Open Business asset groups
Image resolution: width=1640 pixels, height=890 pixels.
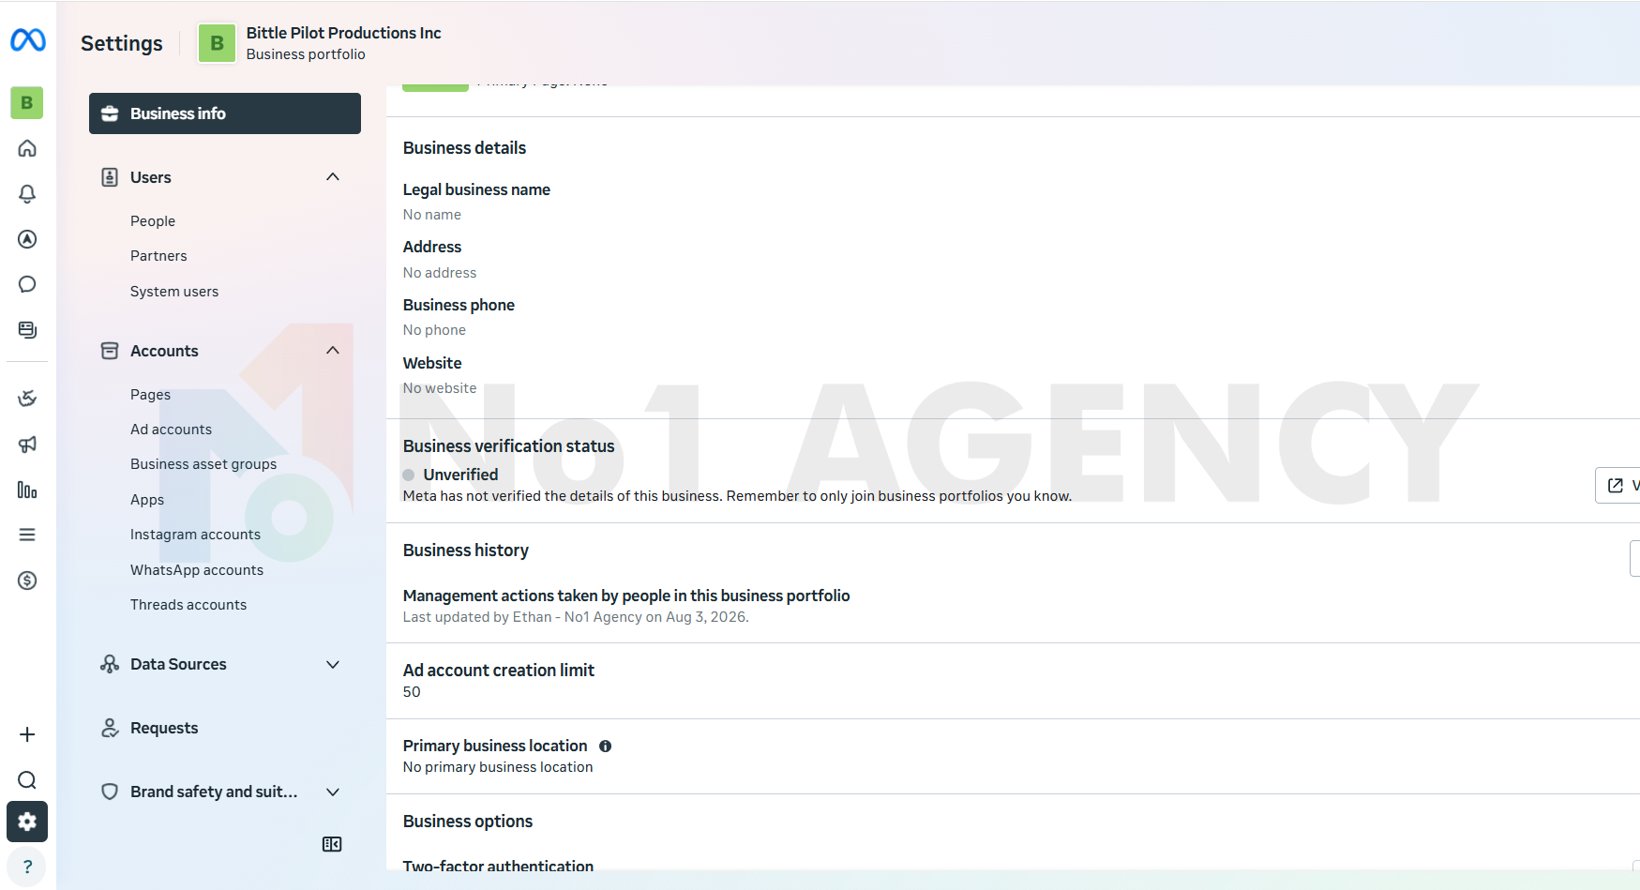coord(203,464)
